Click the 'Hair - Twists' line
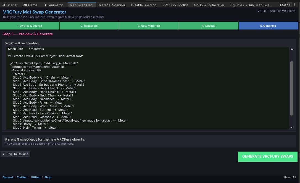300x183 pixels. [x=36, y=128]
